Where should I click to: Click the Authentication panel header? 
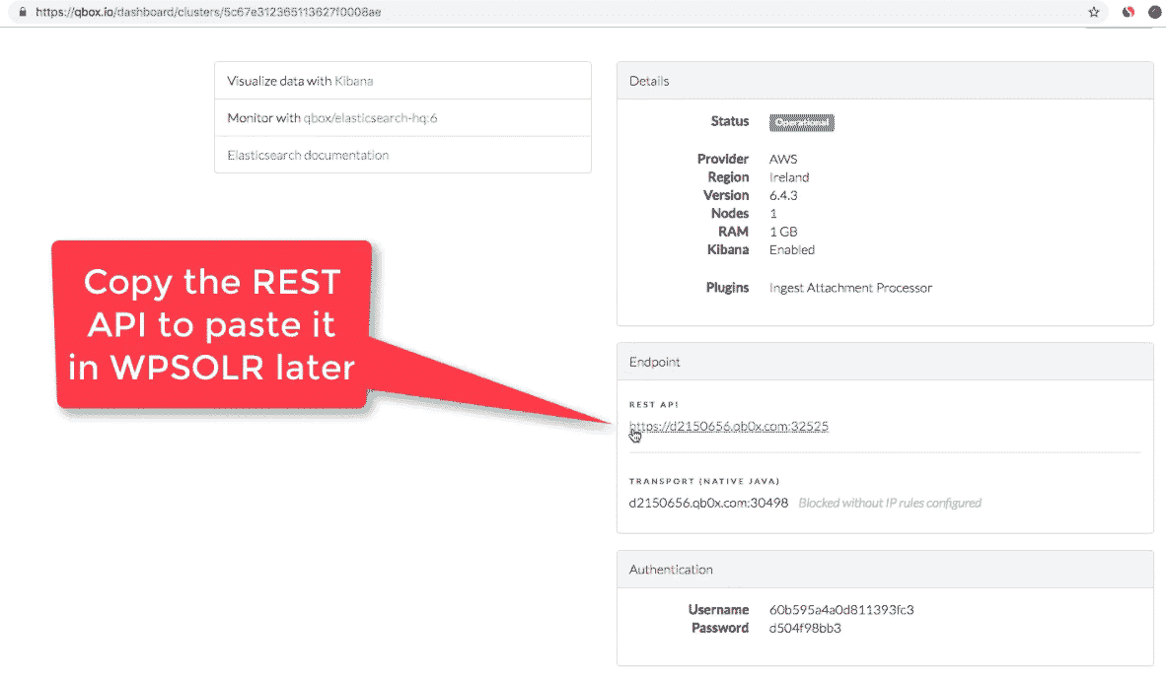pos(885,570)
